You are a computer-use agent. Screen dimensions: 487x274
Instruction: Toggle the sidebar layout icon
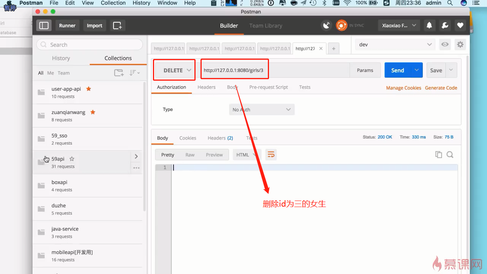tap(44, 25)
